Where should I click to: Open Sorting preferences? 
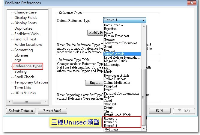point(20,72)
